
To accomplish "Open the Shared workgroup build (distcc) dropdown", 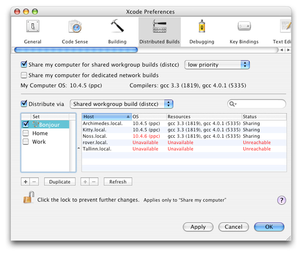I will point(121,104).
